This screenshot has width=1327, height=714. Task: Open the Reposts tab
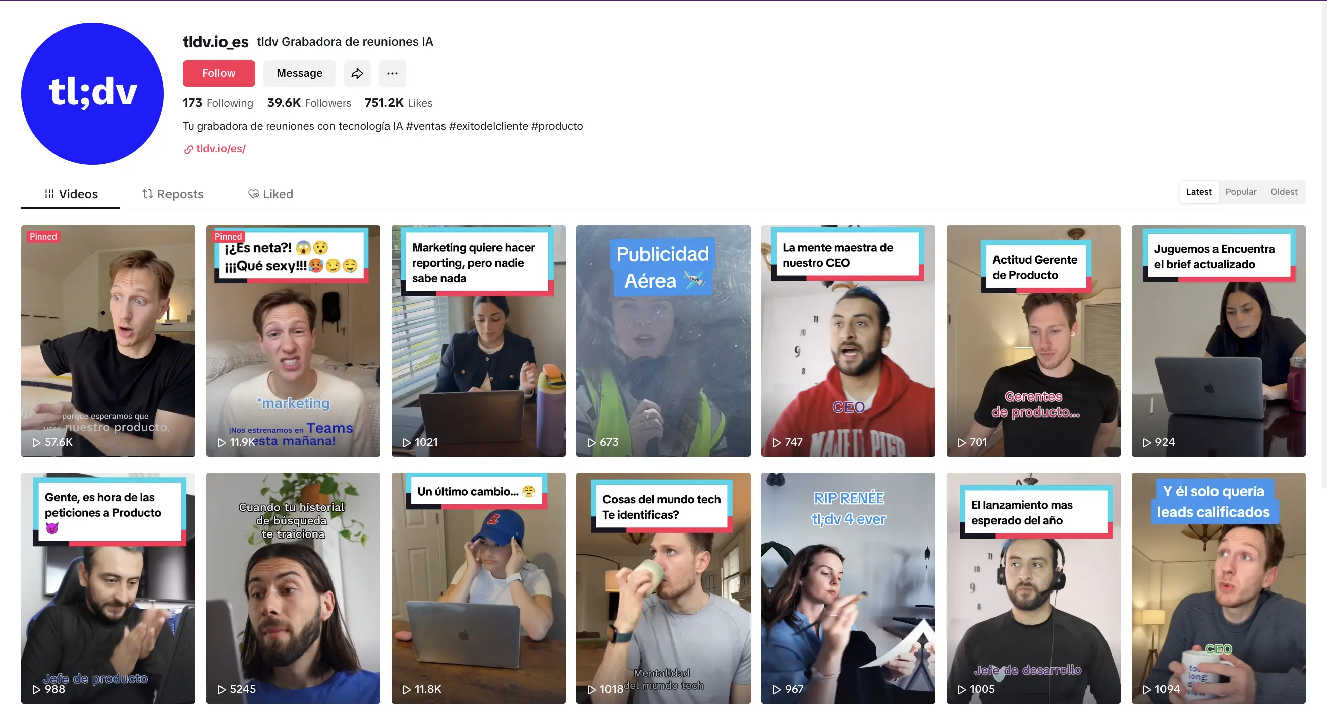click(x=180, y=194)
